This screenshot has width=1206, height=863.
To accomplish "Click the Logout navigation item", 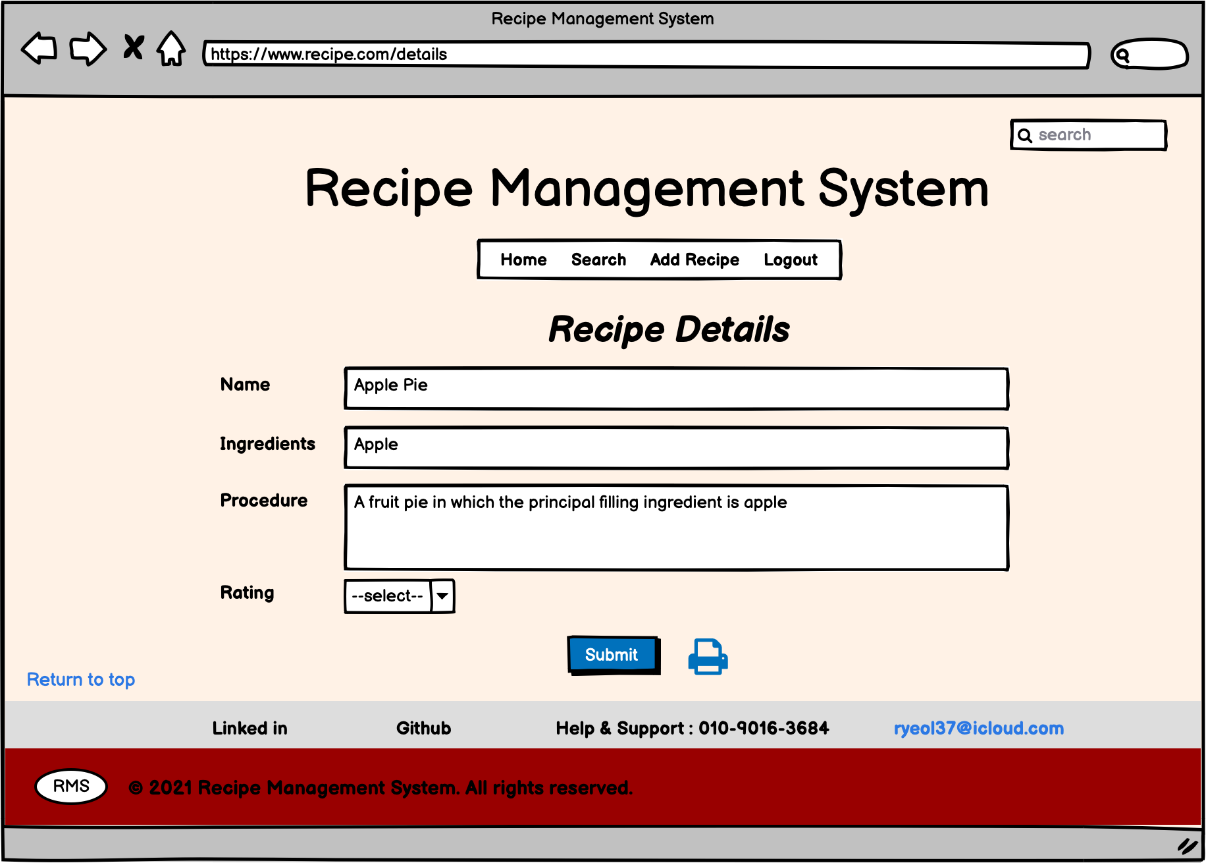I will tap(791, 260).
